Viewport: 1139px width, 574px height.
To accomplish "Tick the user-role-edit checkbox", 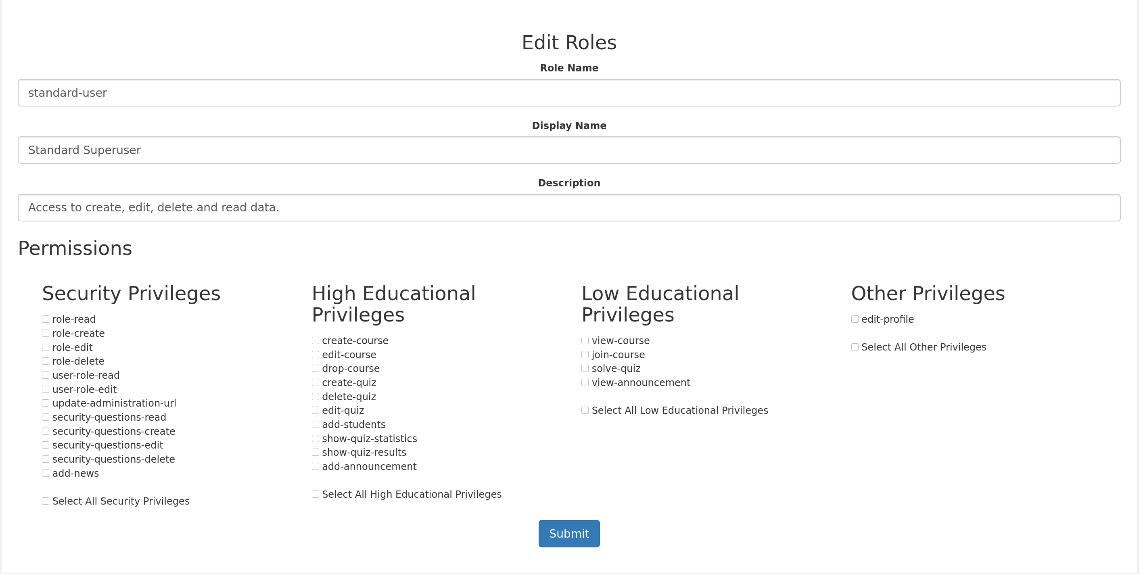I will pyautogui.click(x=46, y=389).
